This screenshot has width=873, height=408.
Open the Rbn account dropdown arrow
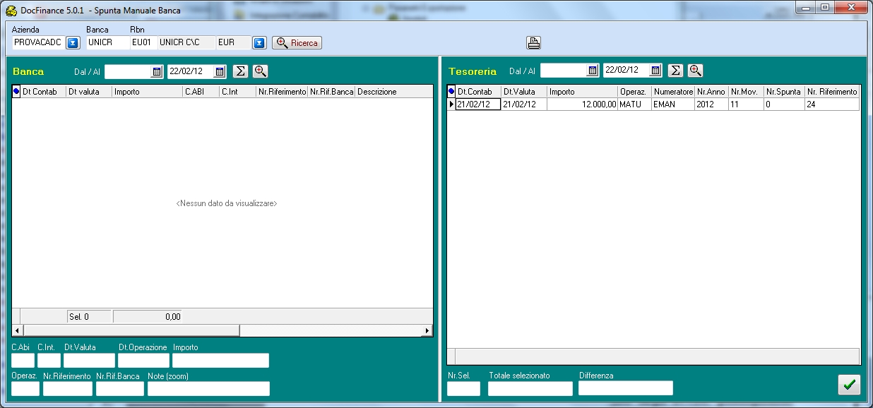pyautogui.click(x=259, y=43)
